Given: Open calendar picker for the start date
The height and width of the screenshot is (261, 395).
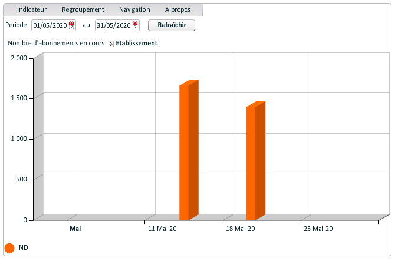Looking at the screenshot, I should 71,25.
